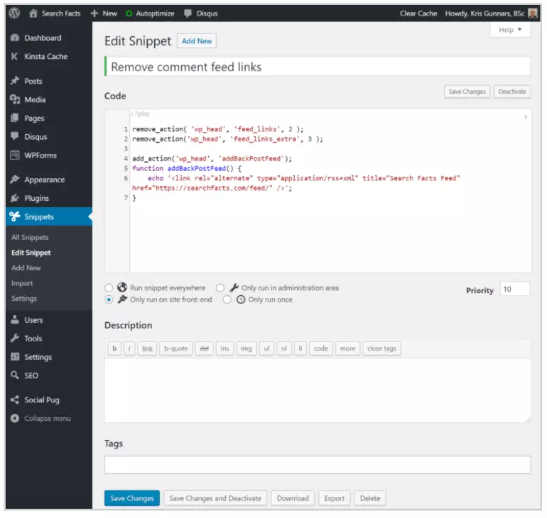Click the Snippets scissors icon
Viewport: 547px width, 518px height.
pyautogui.click(x=15, y=216)
